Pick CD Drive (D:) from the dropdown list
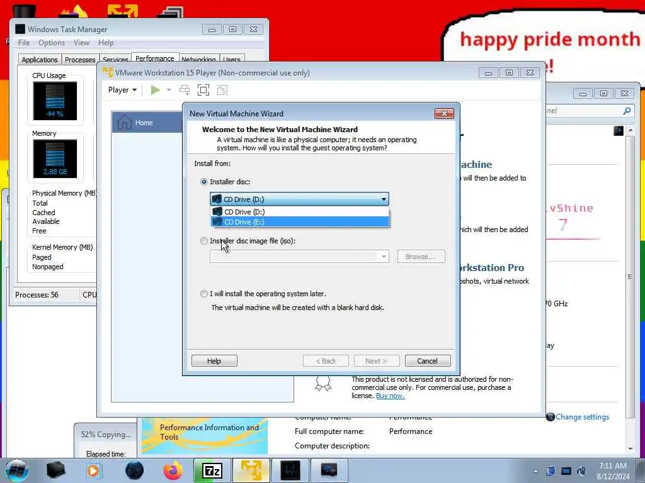Image resolution: width=645 pixels, height=483 pixels. [x=300, y=212]
